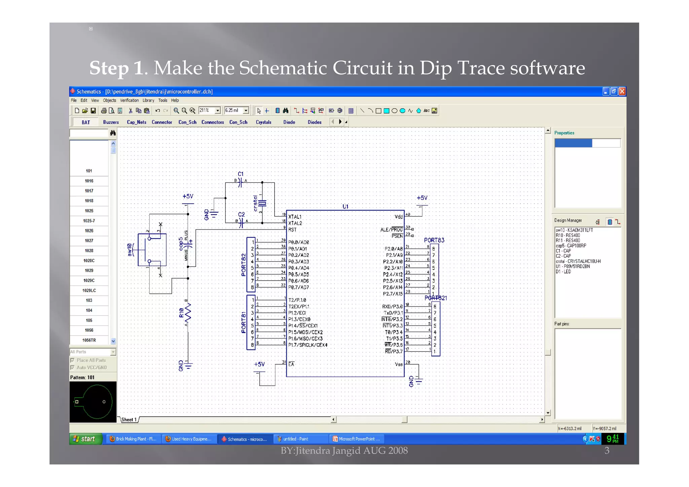Switch to the Buzzers library tab

[x=111, y=122]
